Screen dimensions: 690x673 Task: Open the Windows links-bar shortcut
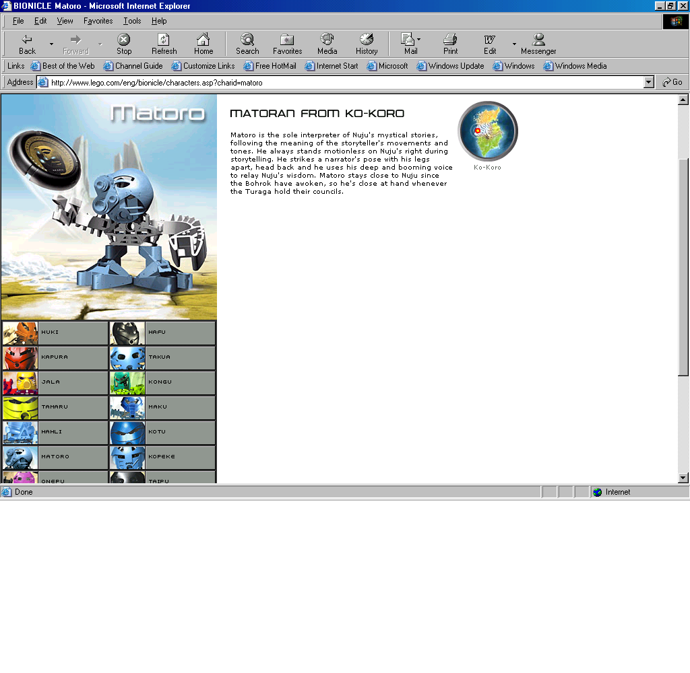tap(513, 66)
